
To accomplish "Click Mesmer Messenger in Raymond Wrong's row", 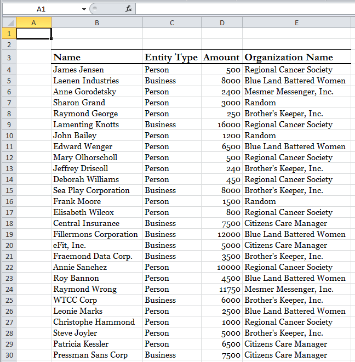I will click(x=296, y=289).
